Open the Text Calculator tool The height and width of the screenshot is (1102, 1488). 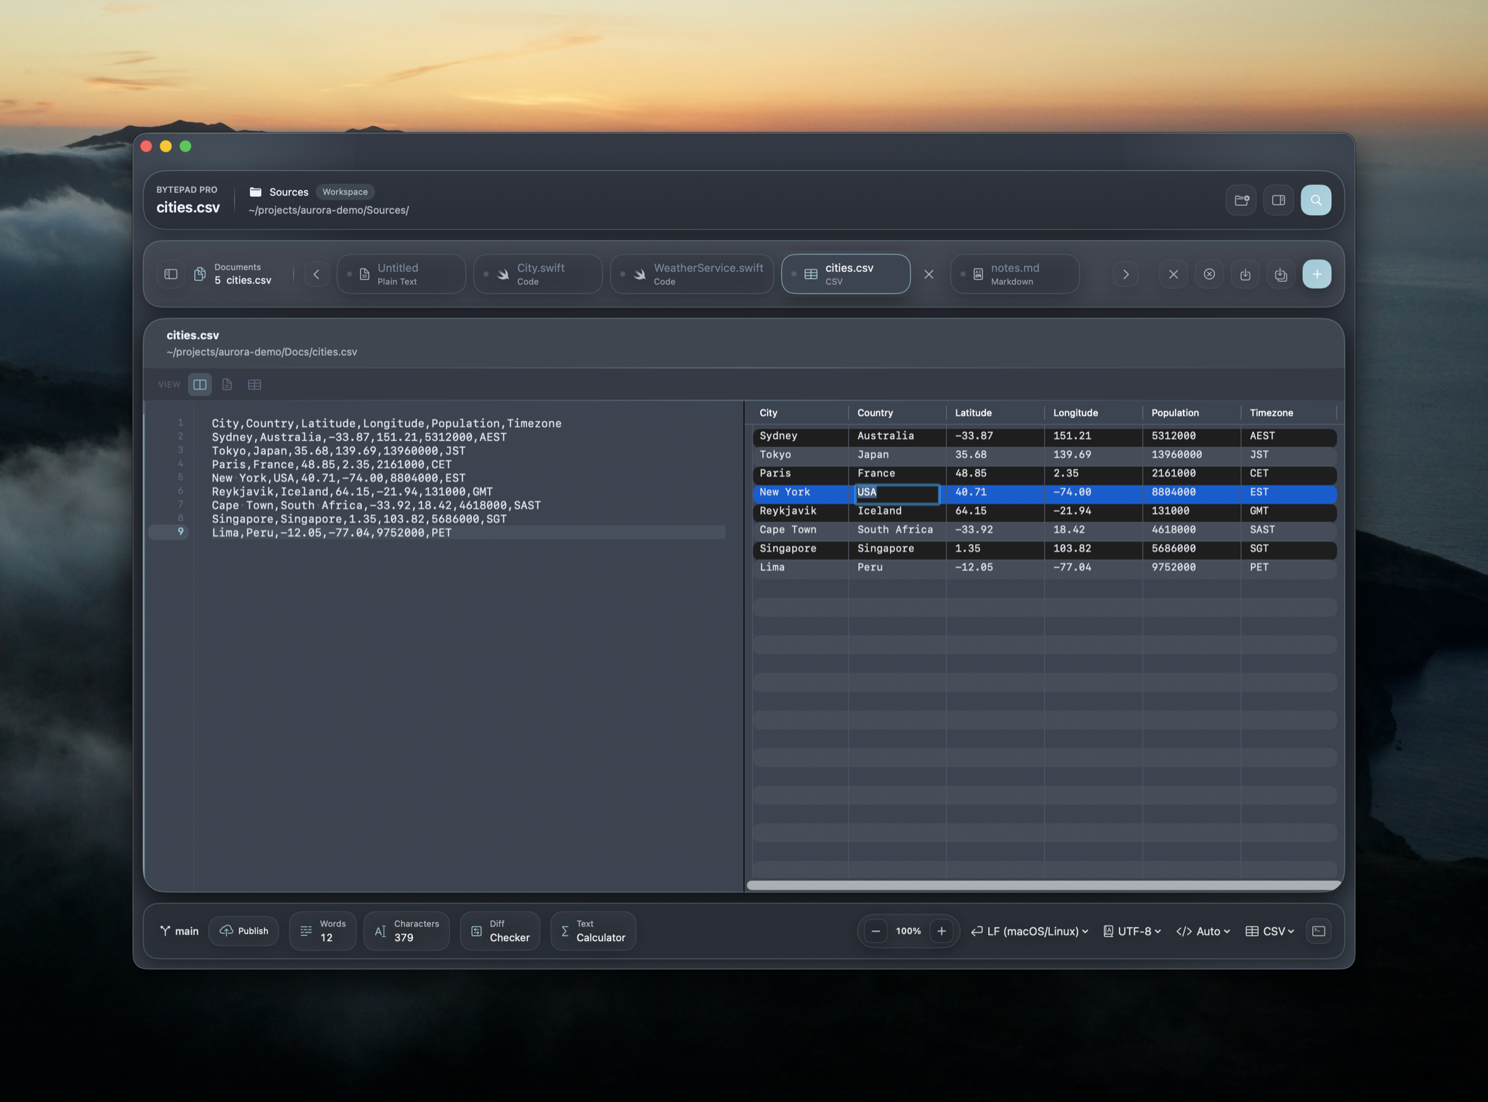[593, 931]
